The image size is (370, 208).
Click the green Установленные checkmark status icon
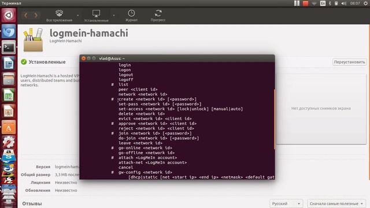click(x=24, y=62)
